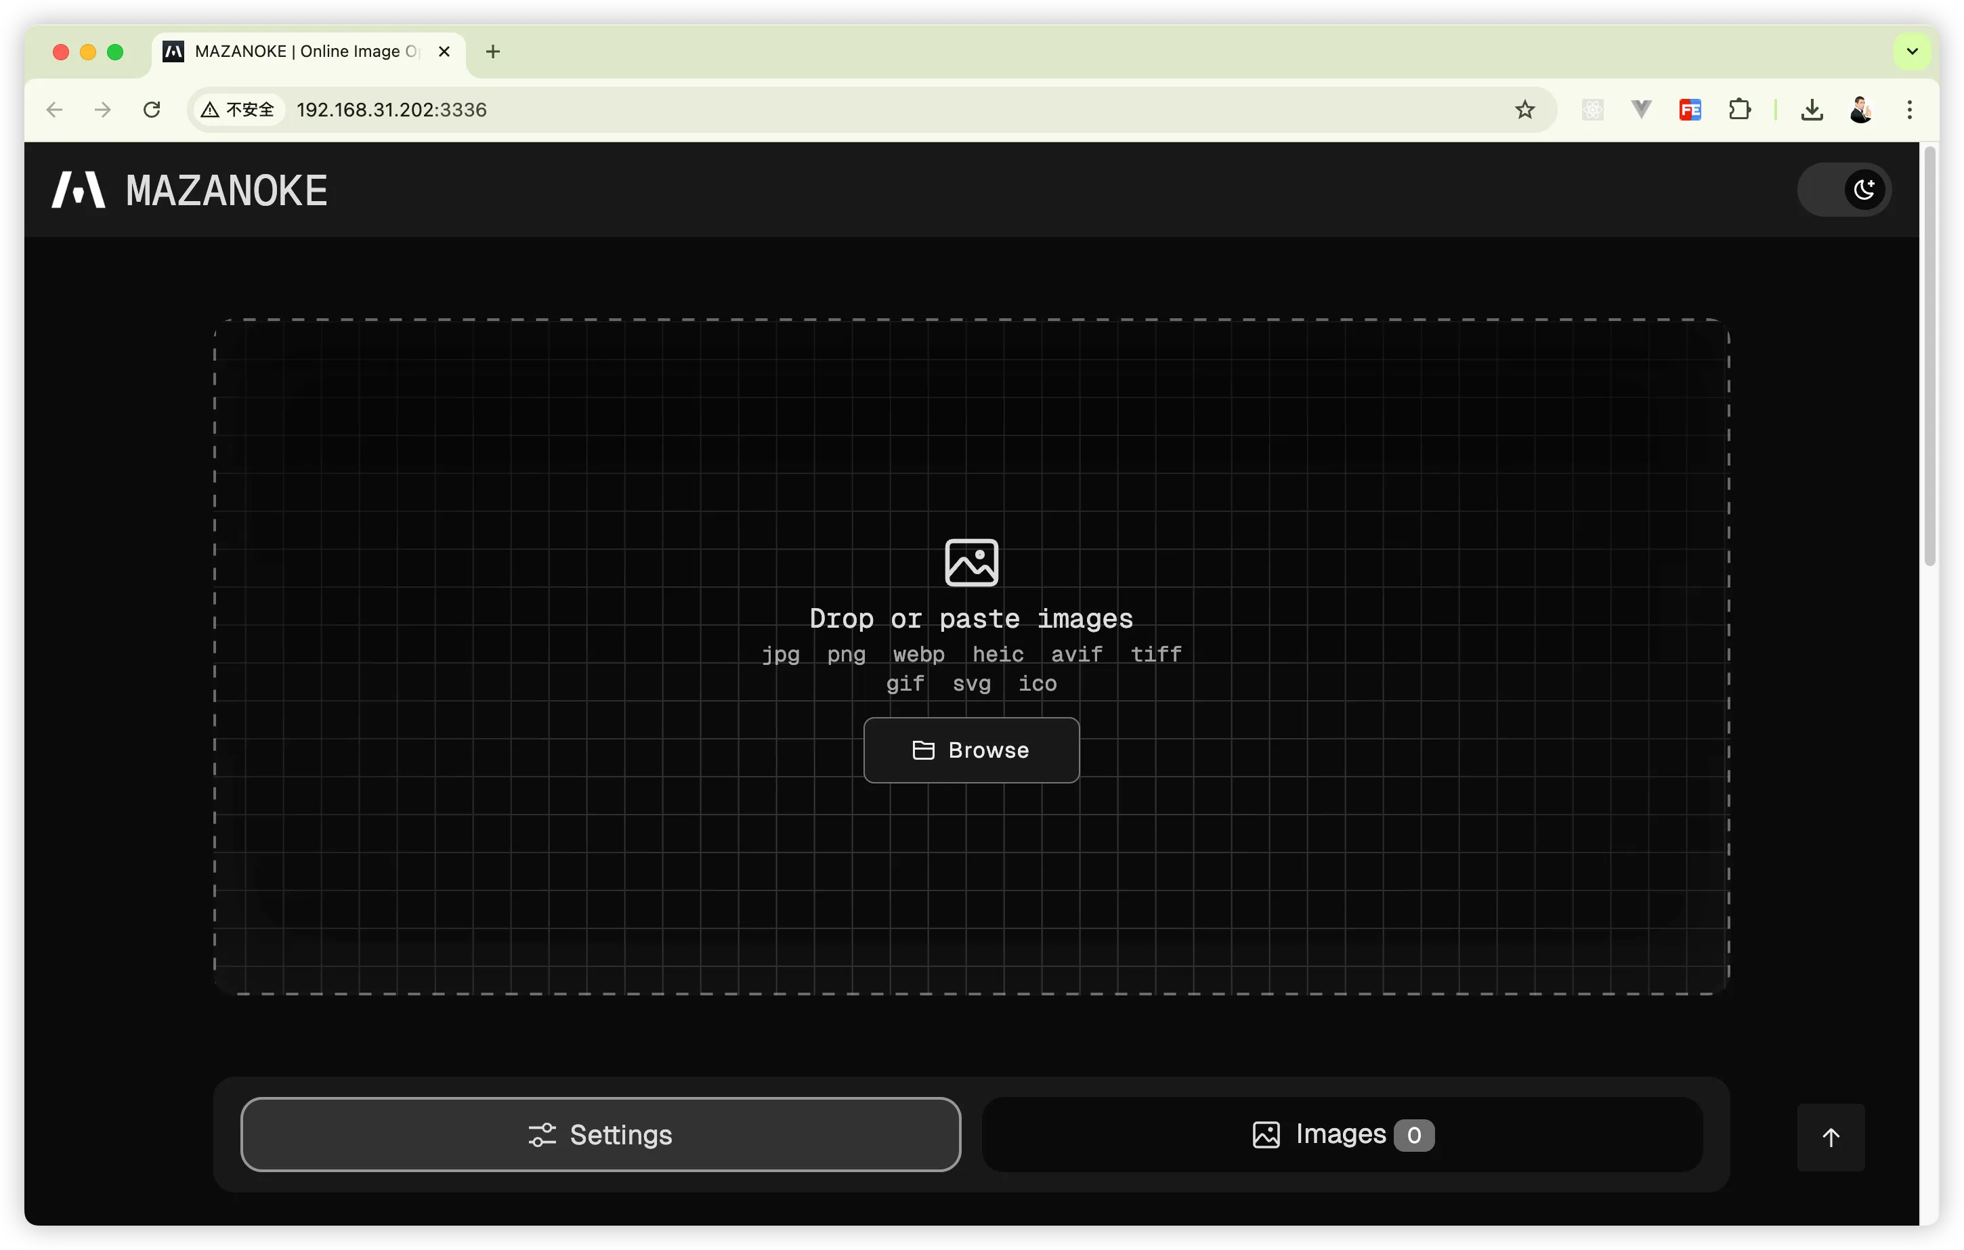Viewport: 1964px width, 1250px height.
Task: Click the 'Drop or paste images' text
Action: click(971, 619)
